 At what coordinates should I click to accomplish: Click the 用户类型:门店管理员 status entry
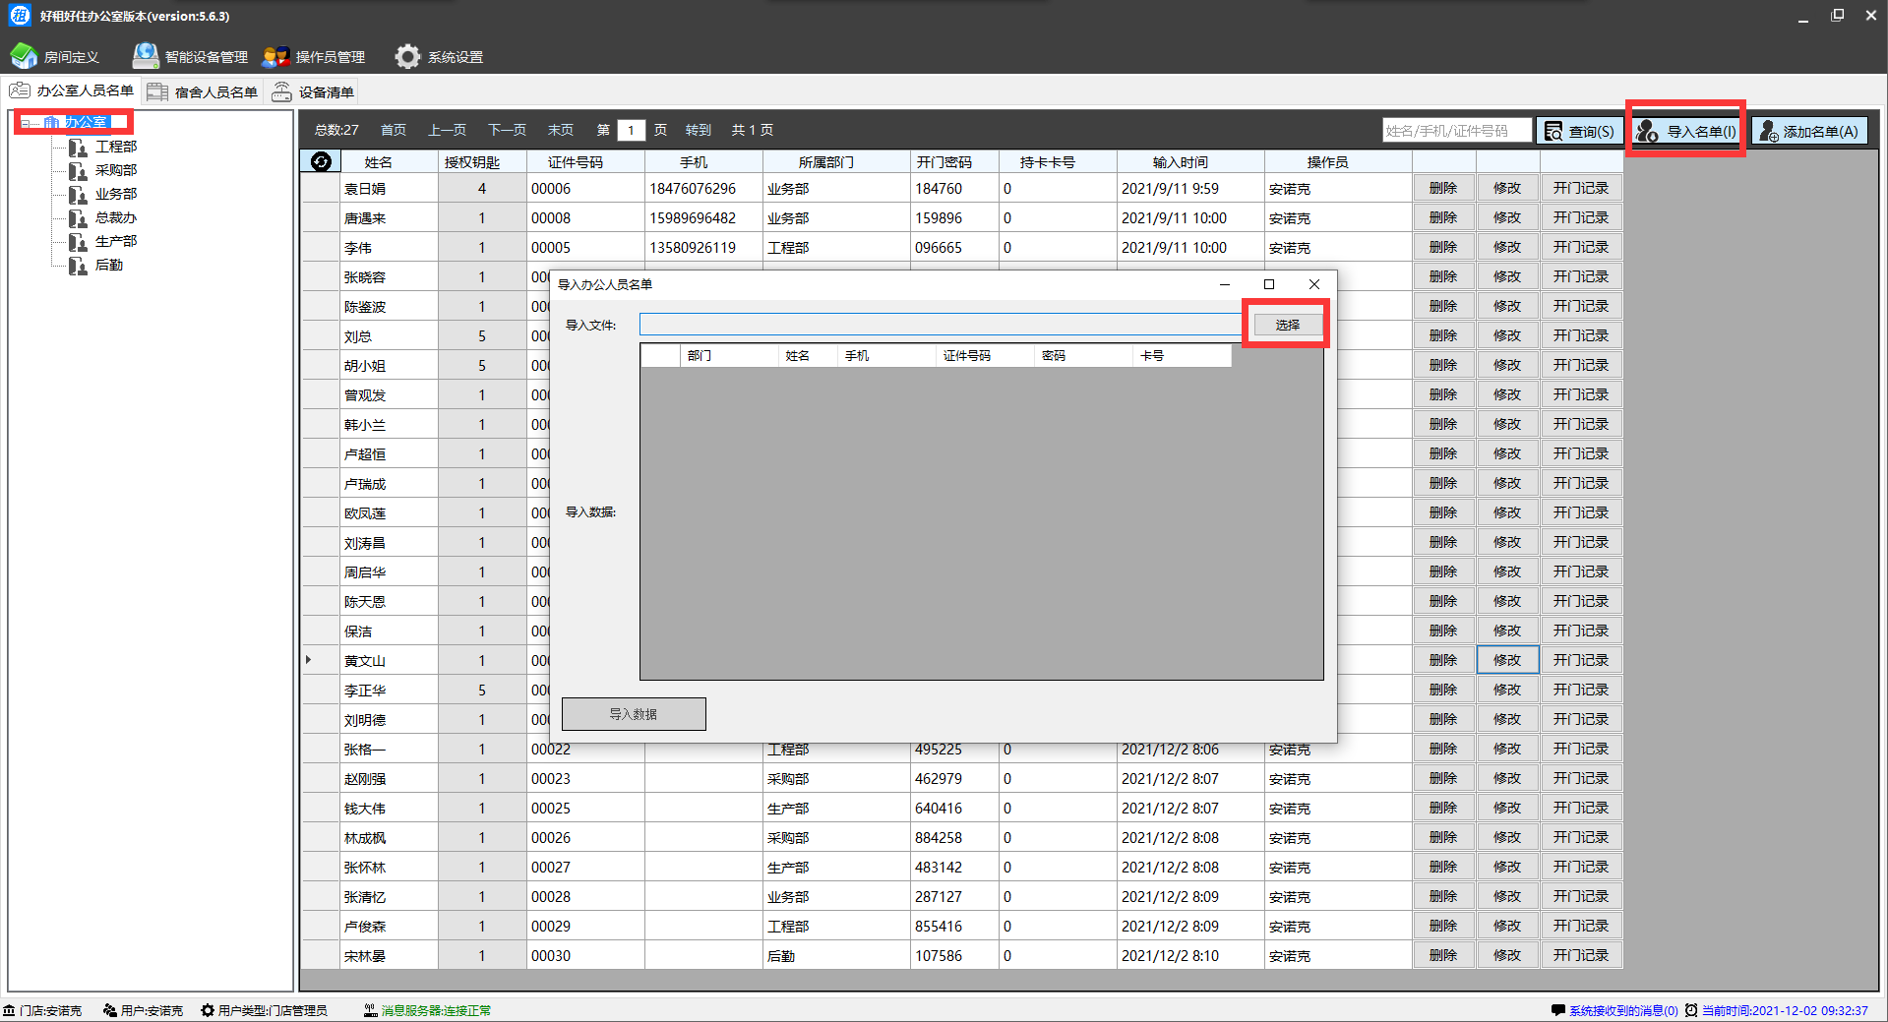point(264,1010)
